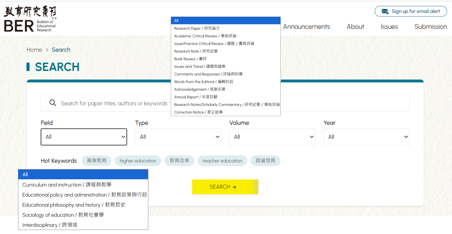Click Sign up for email alert
Screen dimensions: 452x234
(415, 11)
